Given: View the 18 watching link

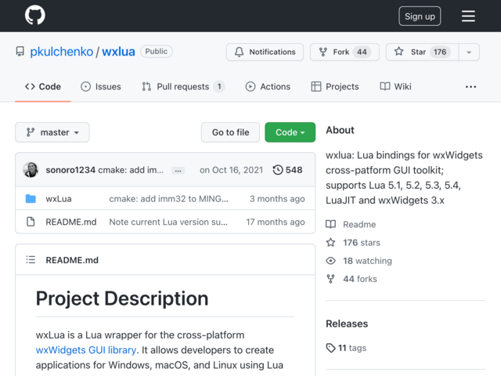Looking at the screenshot, I should click(367, 261).
